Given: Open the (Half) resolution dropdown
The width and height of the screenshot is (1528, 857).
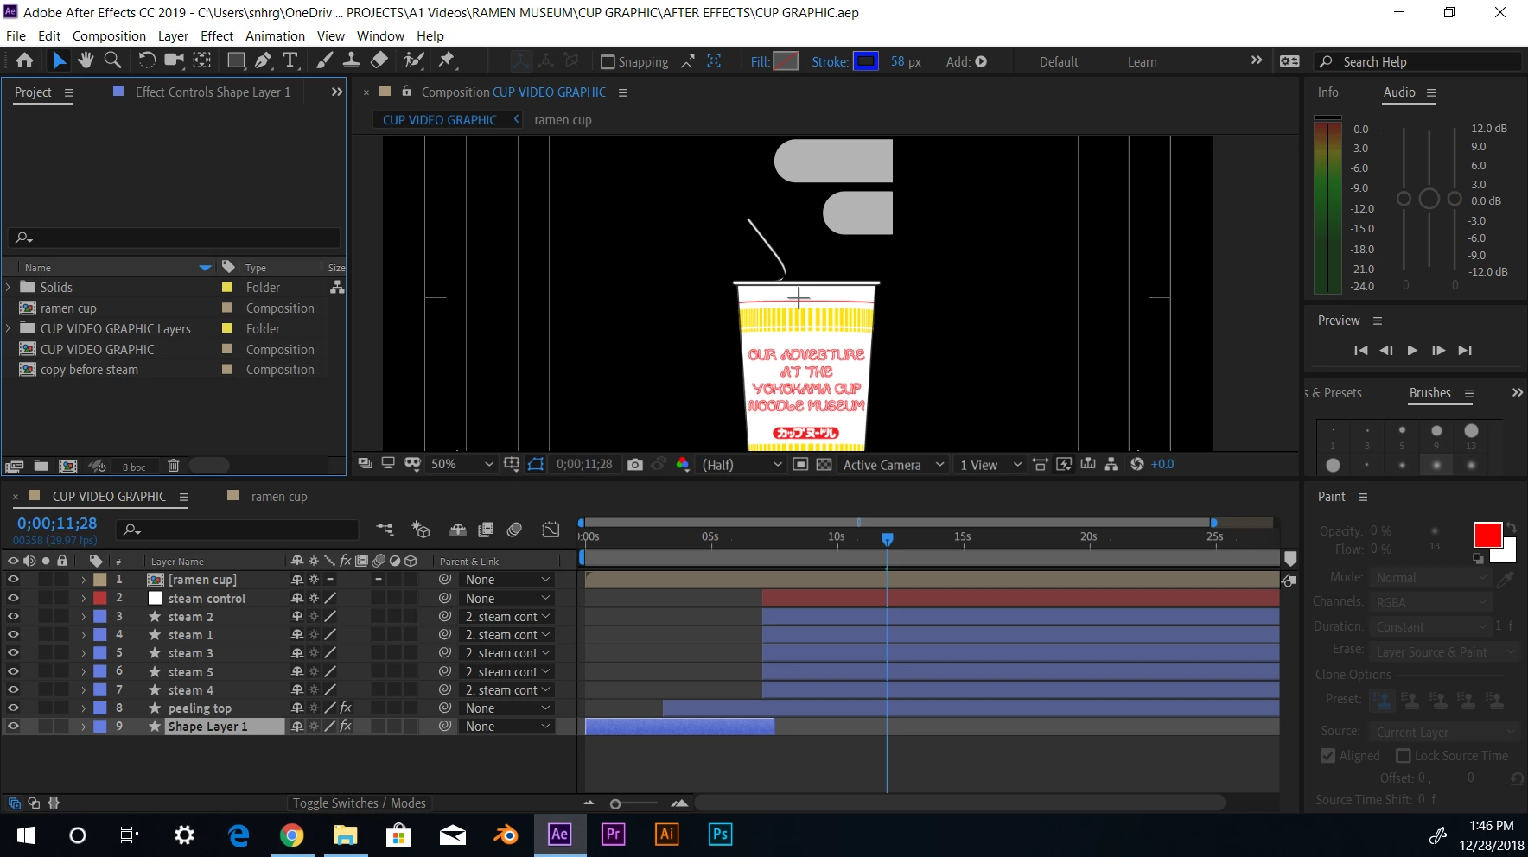Looking at the screenshot, I should (x=742, y=465).
